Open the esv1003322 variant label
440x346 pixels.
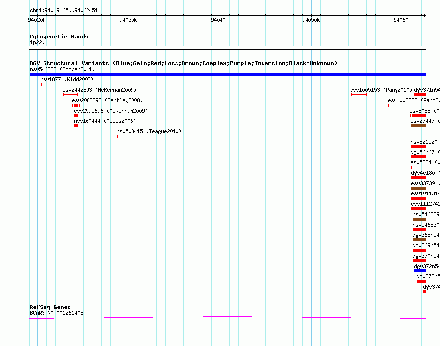[414, 100]
